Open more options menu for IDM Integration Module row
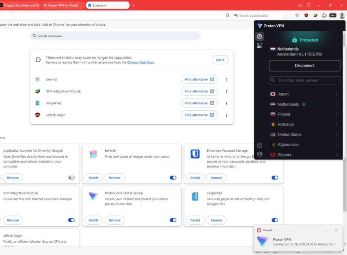Image resolution: width=347 pixels, height=255 pixels. tap(227, 92)
